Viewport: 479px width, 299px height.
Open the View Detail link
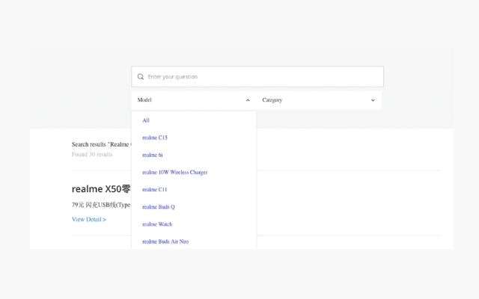(x=89, y=219)
